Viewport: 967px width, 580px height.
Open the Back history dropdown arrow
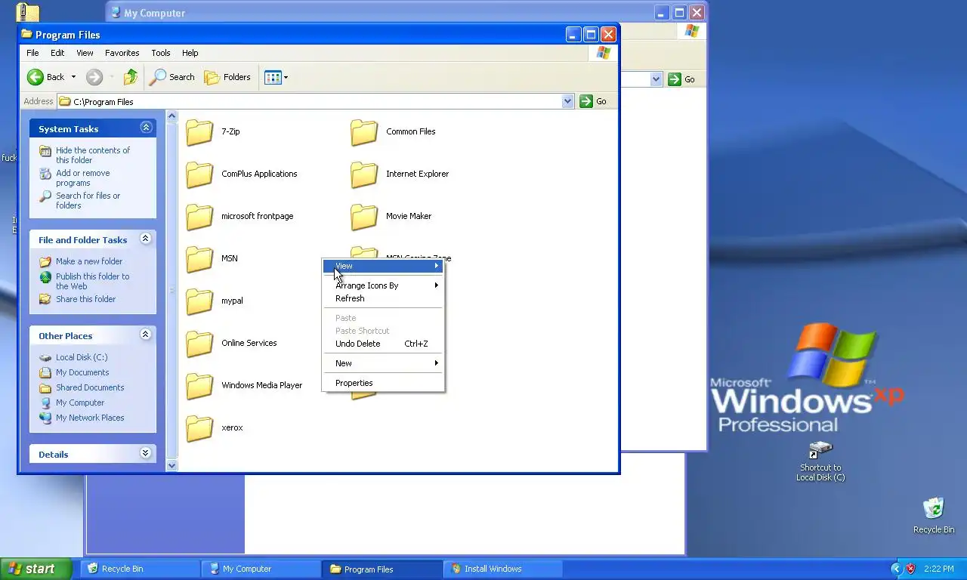tap(73, 77)
